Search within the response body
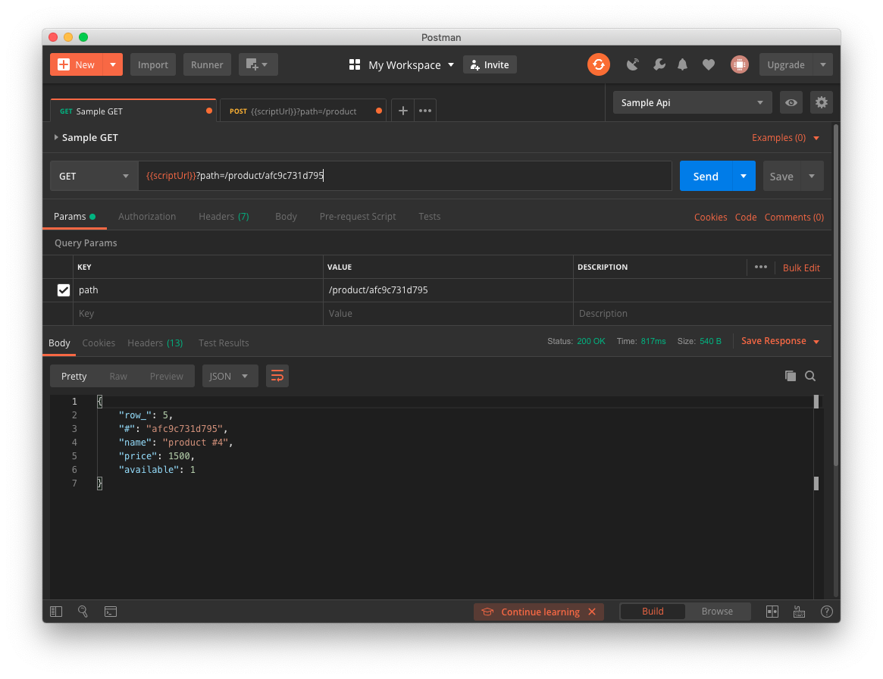The width and height of the screenshot is (883, 679). pos(810,376)
